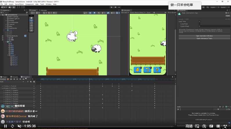Expand the Ground object

6,21
